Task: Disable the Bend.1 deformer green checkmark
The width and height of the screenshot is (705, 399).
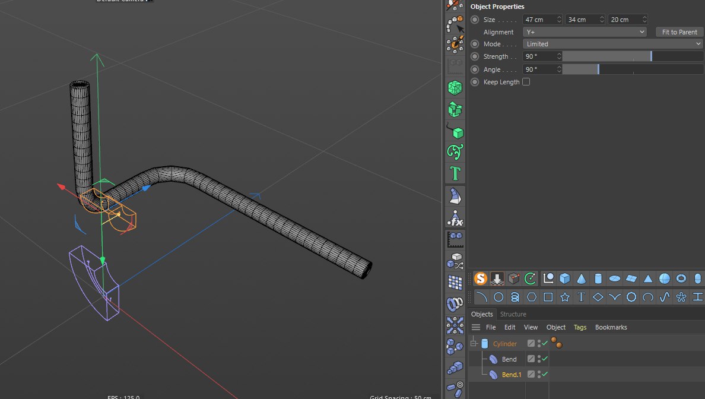Action: click(545, 374)
